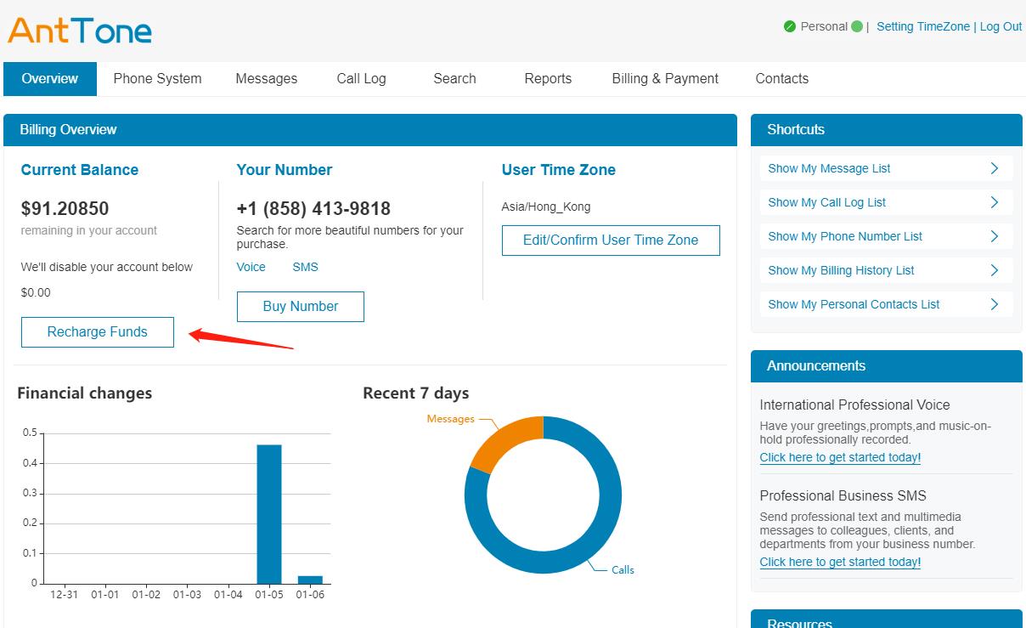Viewport: 1026px width, 628px height.
Task: Click the Calls chart label
Action: (623, 569)
